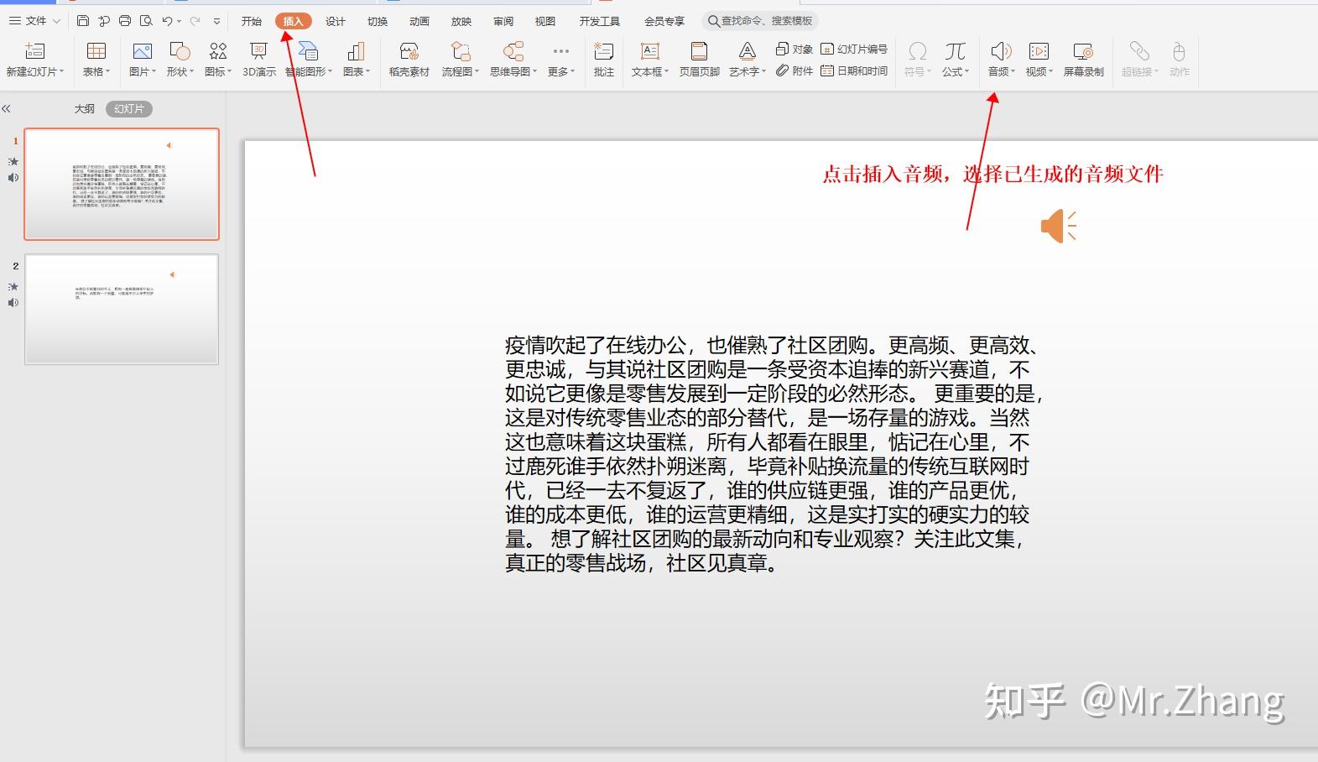Image resolution: width=1318 pixels, height=762 pixels.
Task: Click the 视频 video icon
Action: tap(1039, 51)
